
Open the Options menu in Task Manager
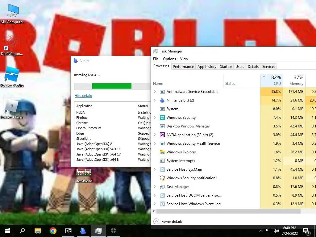169,59
